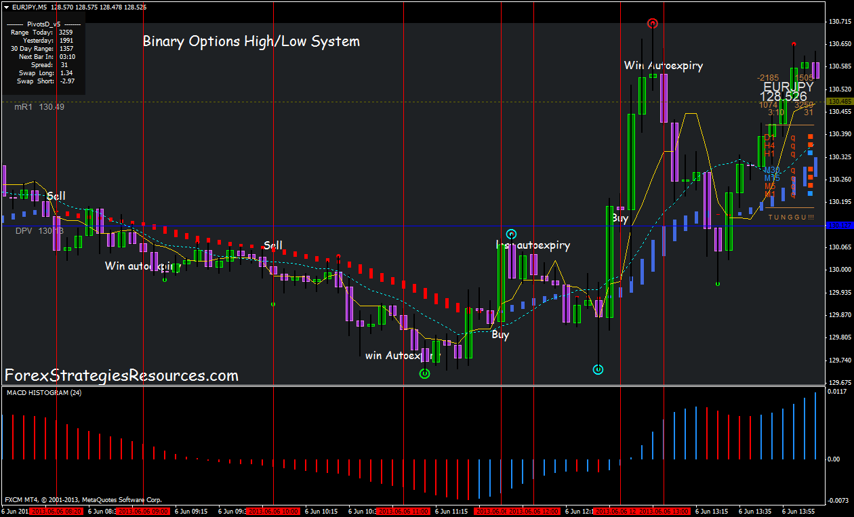Click the blue trend square in M1 row
The width and height of the screenshot is (854, 517).
[811, 194]
